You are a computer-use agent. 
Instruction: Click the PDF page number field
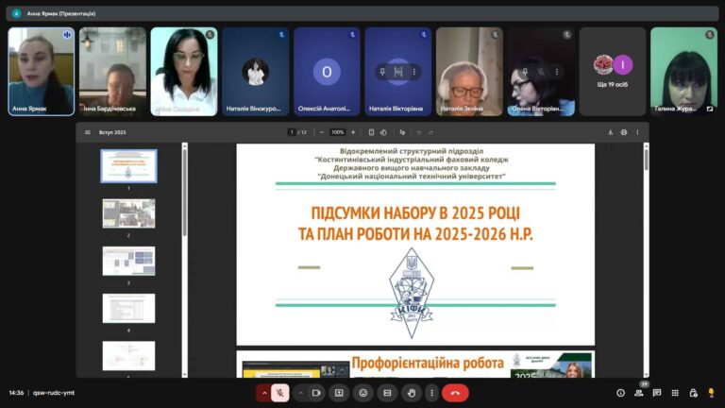click(292, 132)
